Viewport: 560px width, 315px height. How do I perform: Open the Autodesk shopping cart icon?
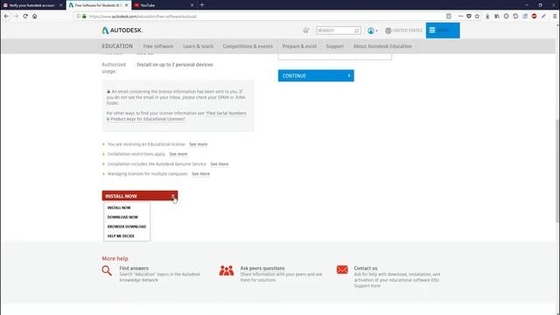click(306, 31)
